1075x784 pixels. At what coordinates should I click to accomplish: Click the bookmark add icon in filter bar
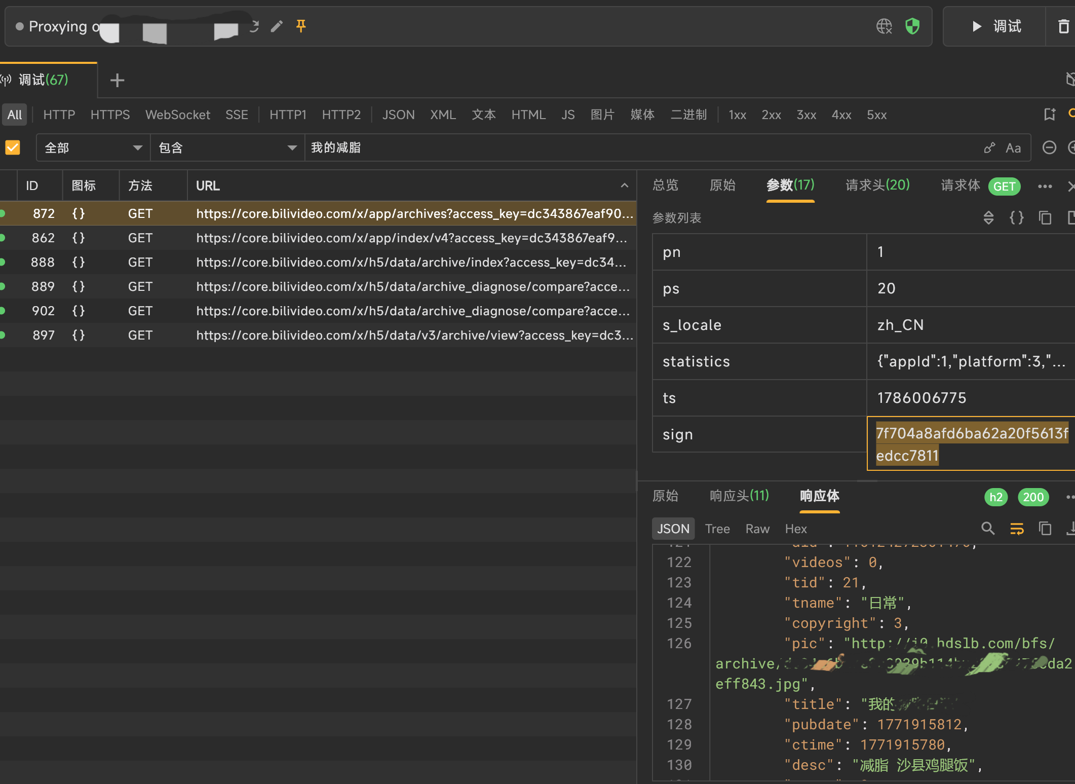pyautogui.click(x=1050, y=115)
